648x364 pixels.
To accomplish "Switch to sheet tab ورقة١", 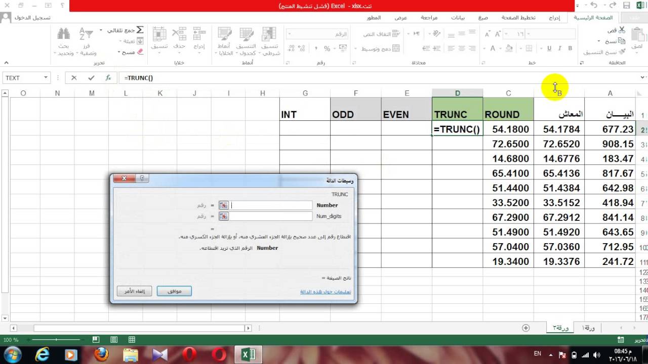I will (589, 328).
